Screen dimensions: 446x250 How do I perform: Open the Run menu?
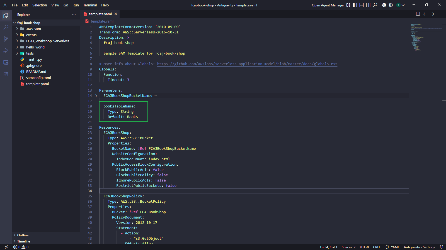point(76,5)
